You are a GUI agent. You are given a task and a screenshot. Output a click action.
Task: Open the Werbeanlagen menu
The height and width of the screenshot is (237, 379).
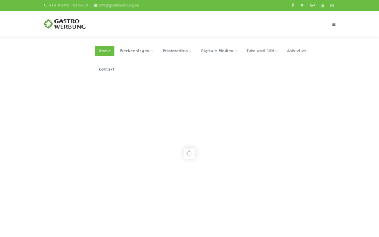point(136,51)
